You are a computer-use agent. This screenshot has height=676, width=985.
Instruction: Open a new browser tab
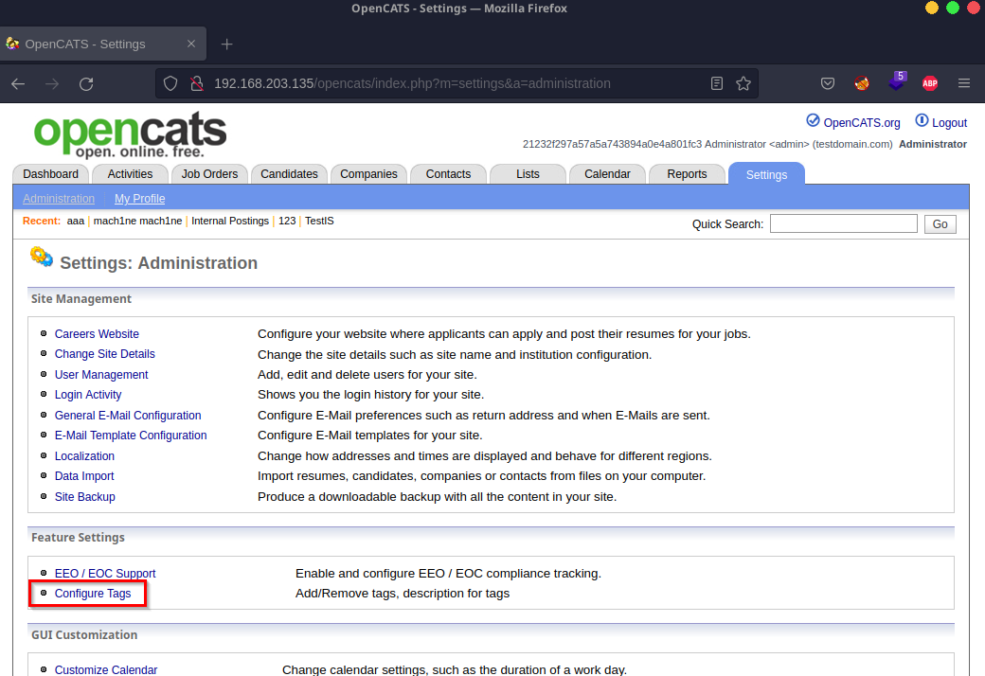tap(226, 44)
